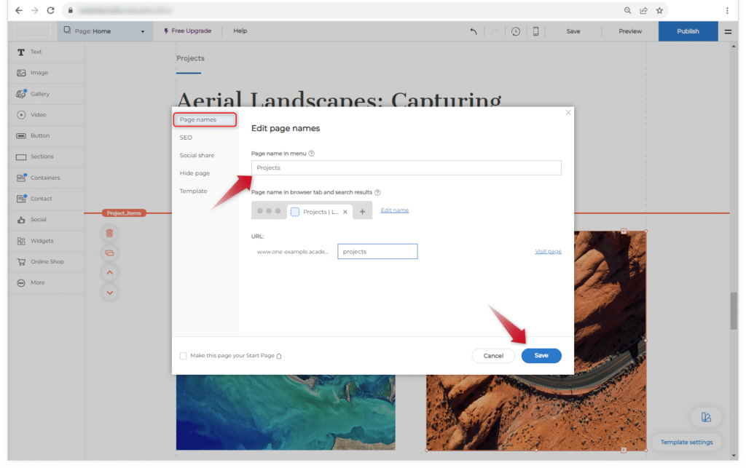This screenshot has width=746, height=468.
Task: Expand the More item in left sidebar
Action: [36, 282]
